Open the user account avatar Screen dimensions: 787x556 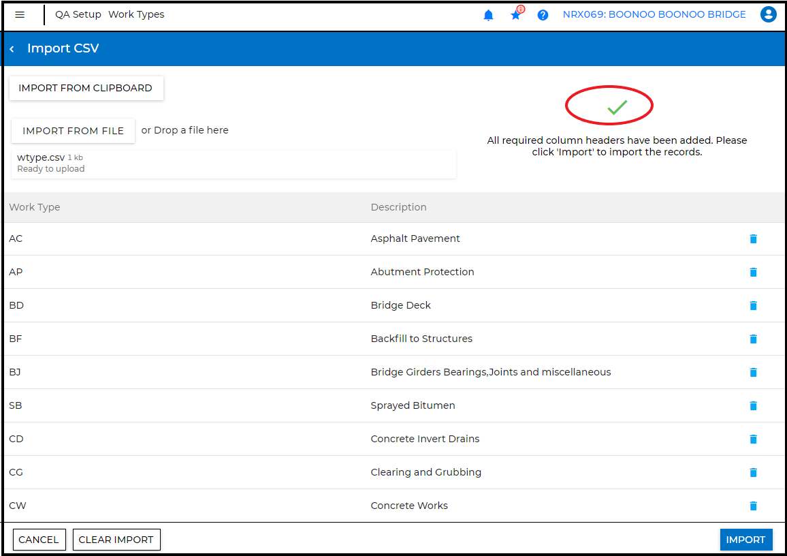(x=769, y=14)
